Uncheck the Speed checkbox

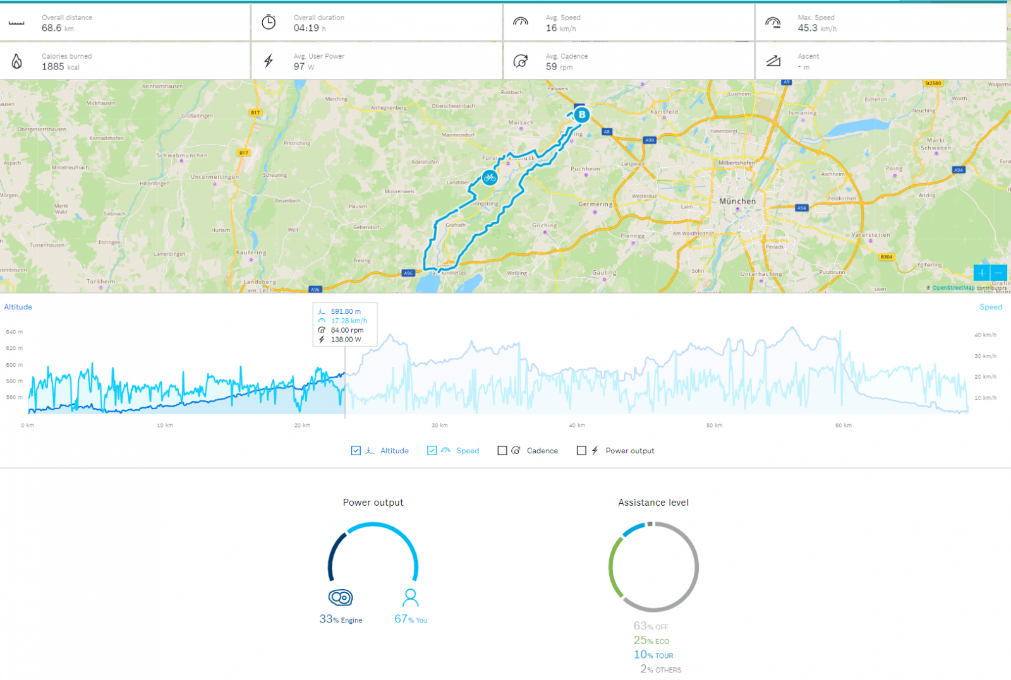(x=432, y=451)
